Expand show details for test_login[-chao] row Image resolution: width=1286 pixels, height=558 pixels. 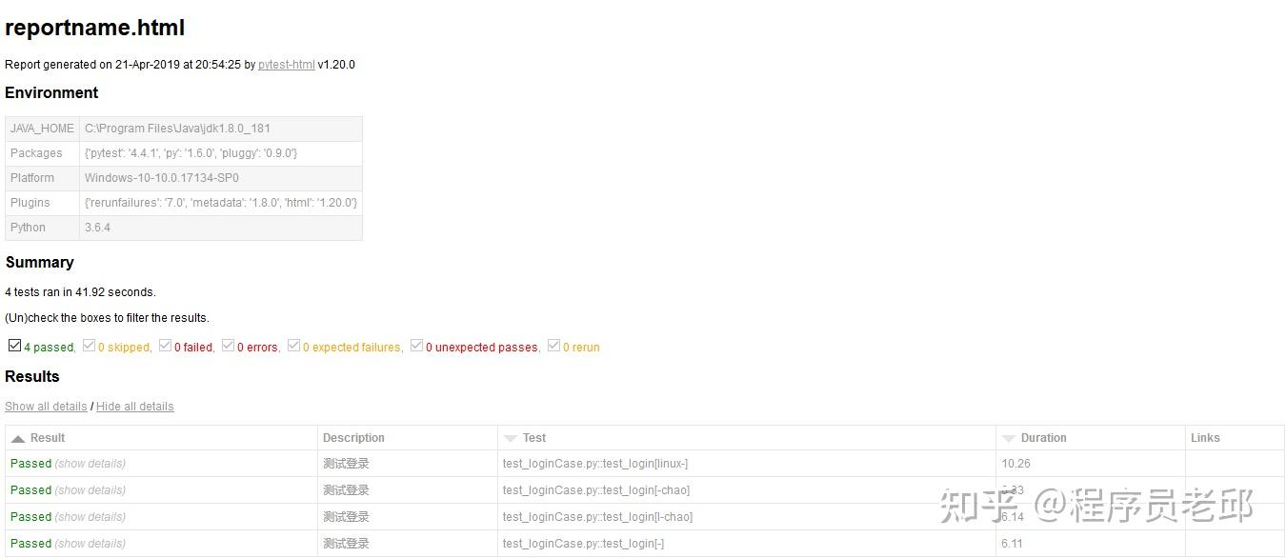coord(90,490)
